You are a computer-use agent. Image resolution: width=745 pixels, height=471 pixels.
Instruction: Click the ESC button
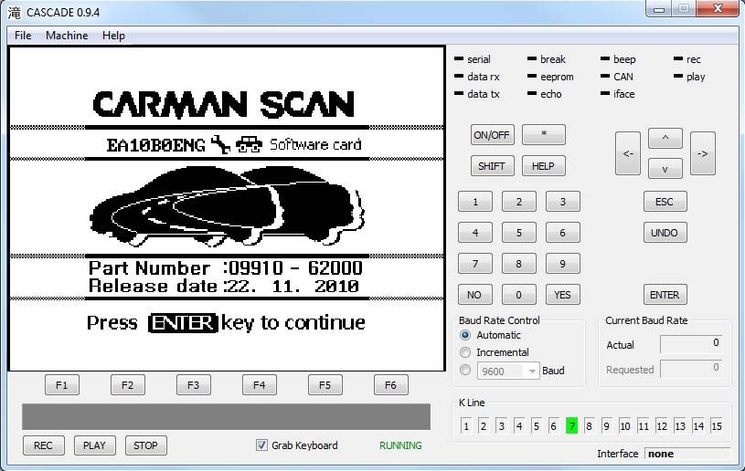click(665, 202)
